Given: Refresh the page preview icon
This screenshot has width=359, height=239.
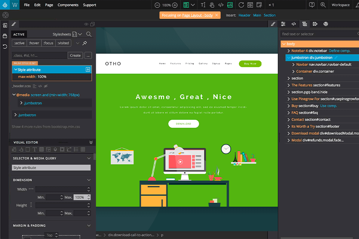Looking at the screenshot, I should pos(241,5).
